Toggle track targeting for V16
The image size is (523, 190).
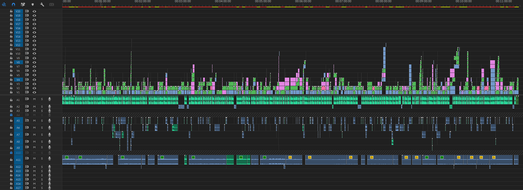(18, 28)
